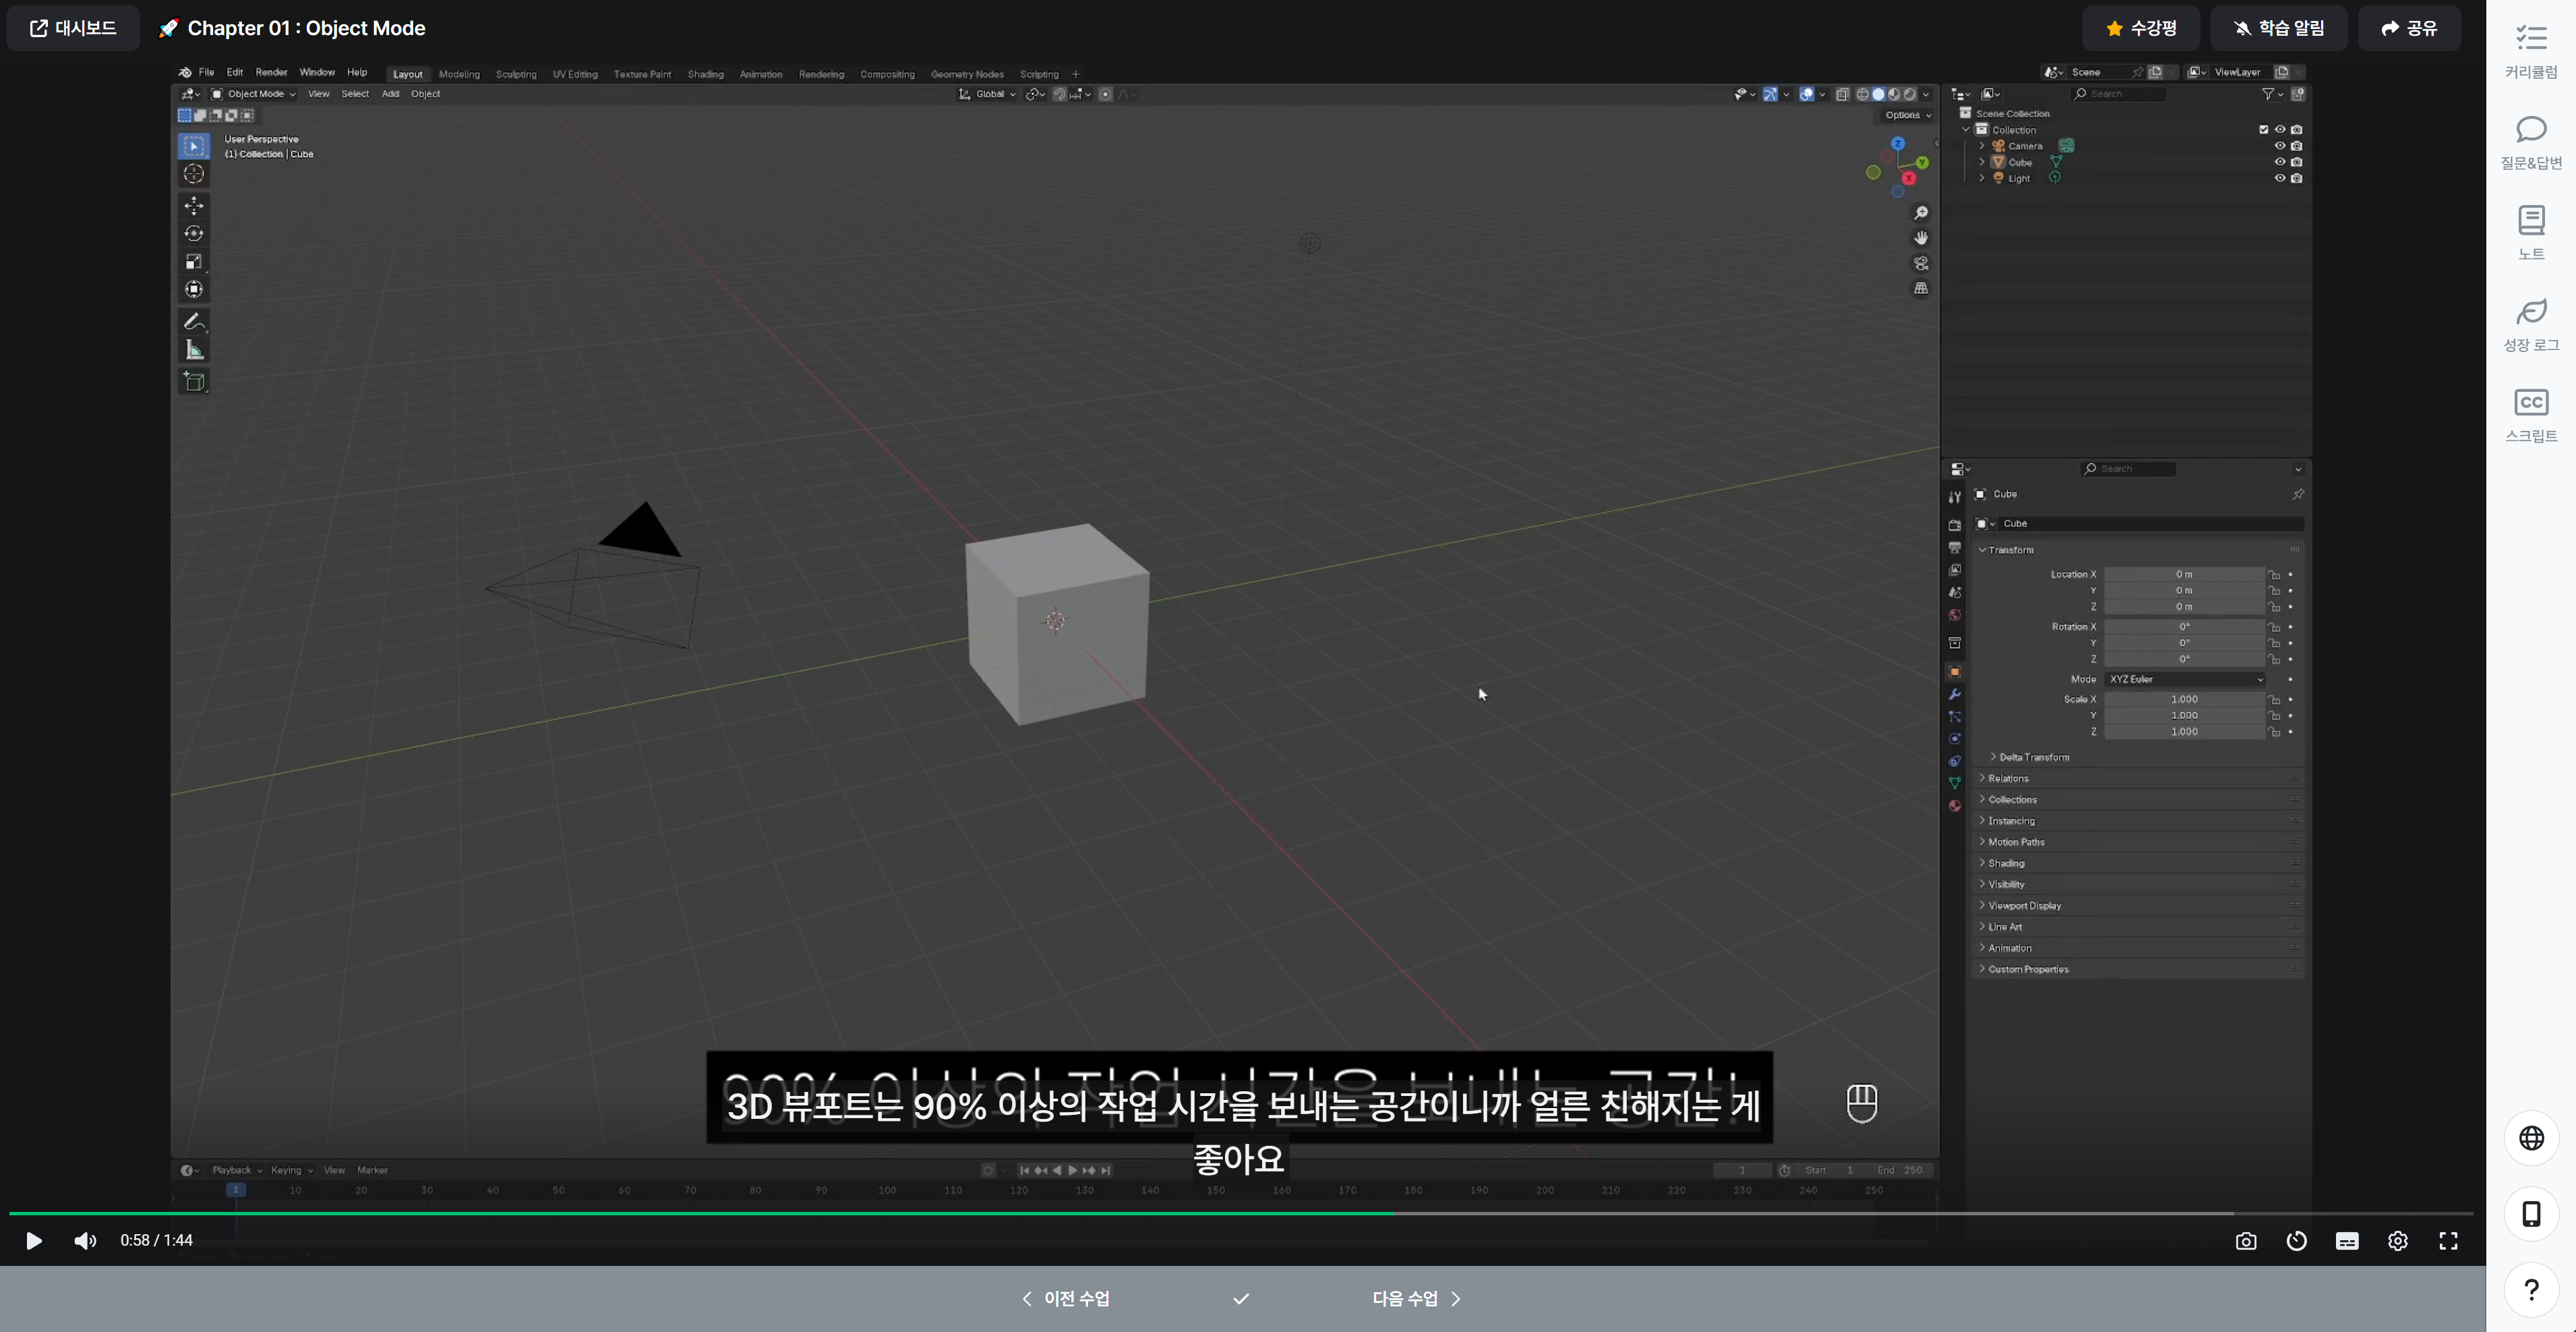Mute the video volume
The width and height of the screenshot is (2576, 1332).
(85, 1241)
